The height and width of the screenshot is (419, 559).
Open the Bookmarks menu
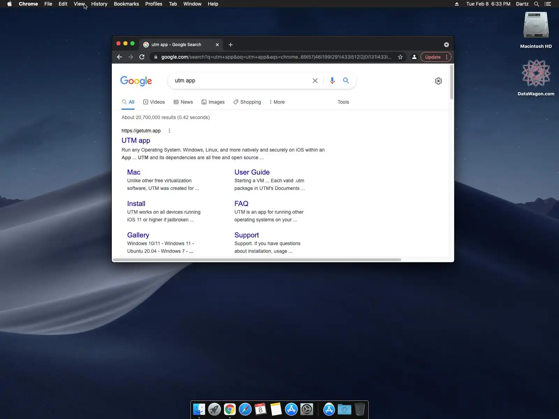126,4
